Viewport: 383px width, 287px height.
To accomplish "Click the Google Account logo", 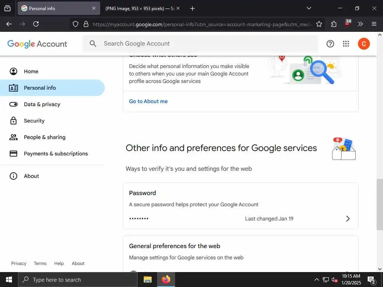I will coord(37,44).
